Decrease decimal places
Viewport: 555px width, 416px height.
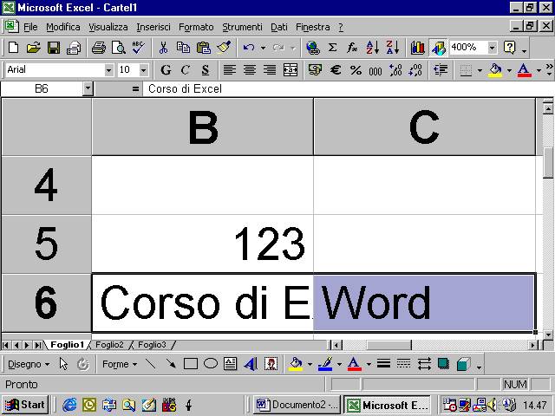[415, 69]
